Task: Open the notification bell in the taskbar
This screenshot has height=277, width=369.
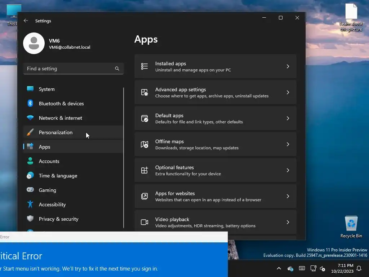Action: coord(359,268)
